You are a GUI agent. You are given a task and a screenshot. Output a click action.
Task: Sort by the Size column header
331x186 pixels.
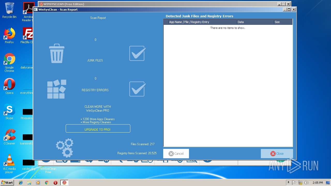coord(283,22)
